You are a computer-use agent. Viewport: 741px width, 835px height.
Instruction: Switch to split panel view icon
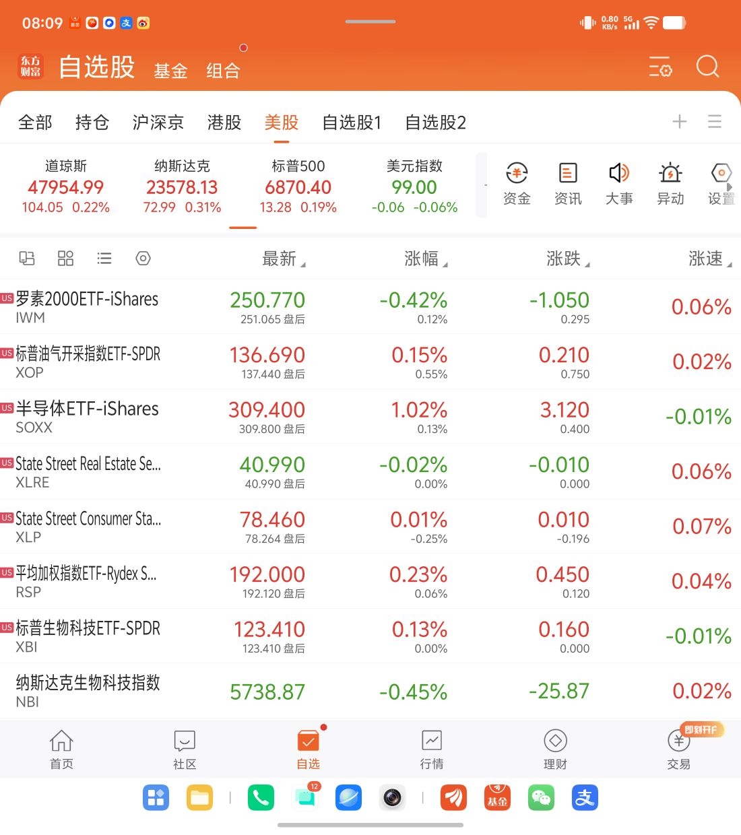tap(27, 258)
